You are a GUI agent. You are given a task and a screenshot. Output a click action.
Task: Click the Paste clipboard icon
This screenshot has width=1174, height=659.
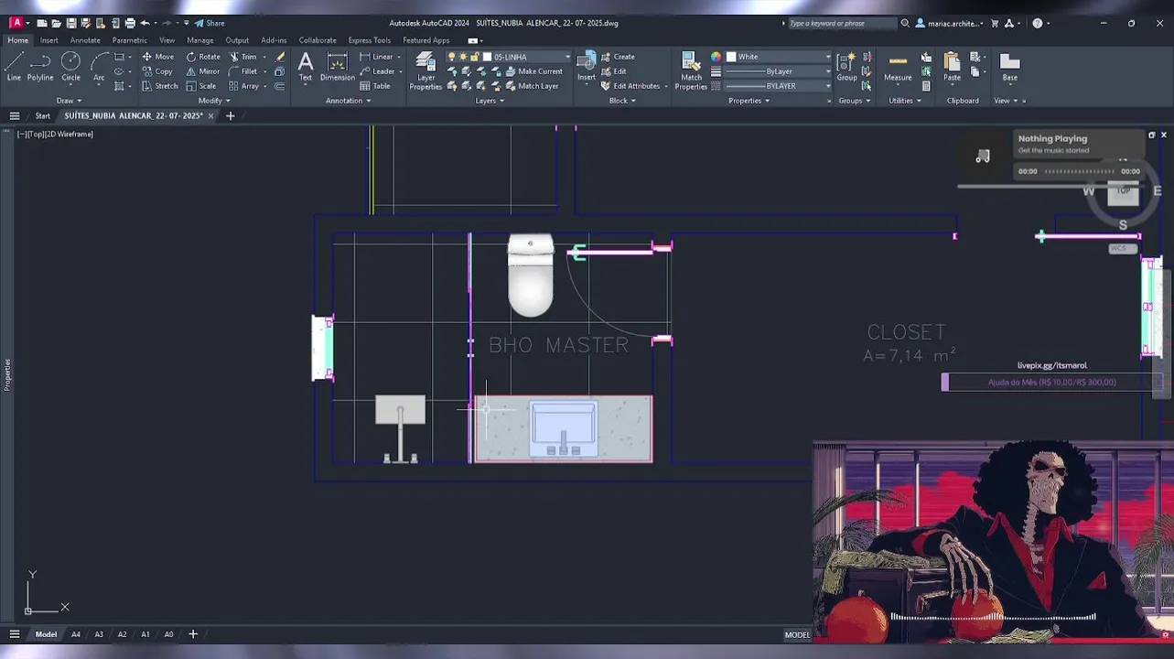pos(952,67)
